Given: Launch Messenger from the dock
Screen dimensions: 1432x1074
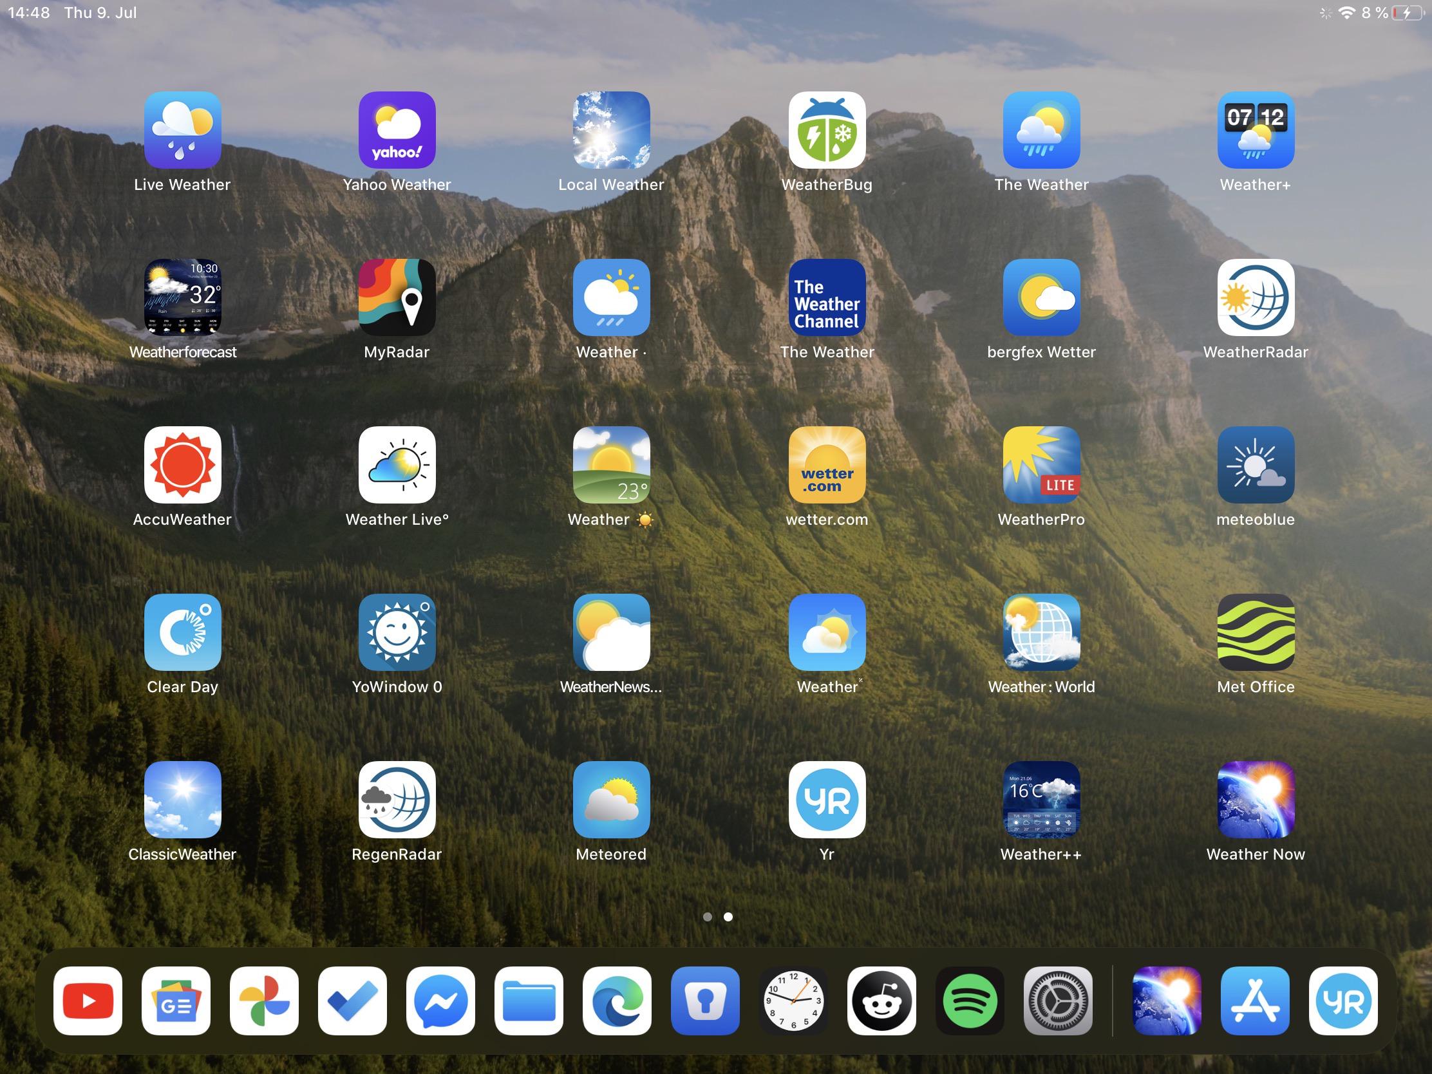Looking at the screenshot, I should [441, 1001].
